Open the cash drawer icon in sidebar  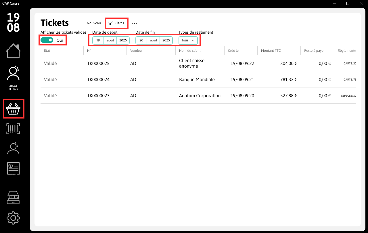click(x=13, y=198)
